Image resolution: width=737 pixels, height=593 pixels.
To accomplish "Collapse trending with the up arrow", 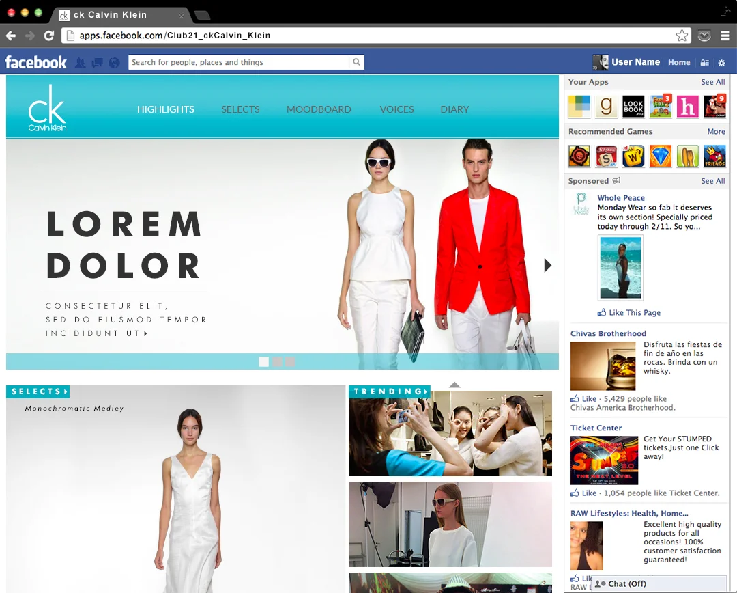I will 454,385.
